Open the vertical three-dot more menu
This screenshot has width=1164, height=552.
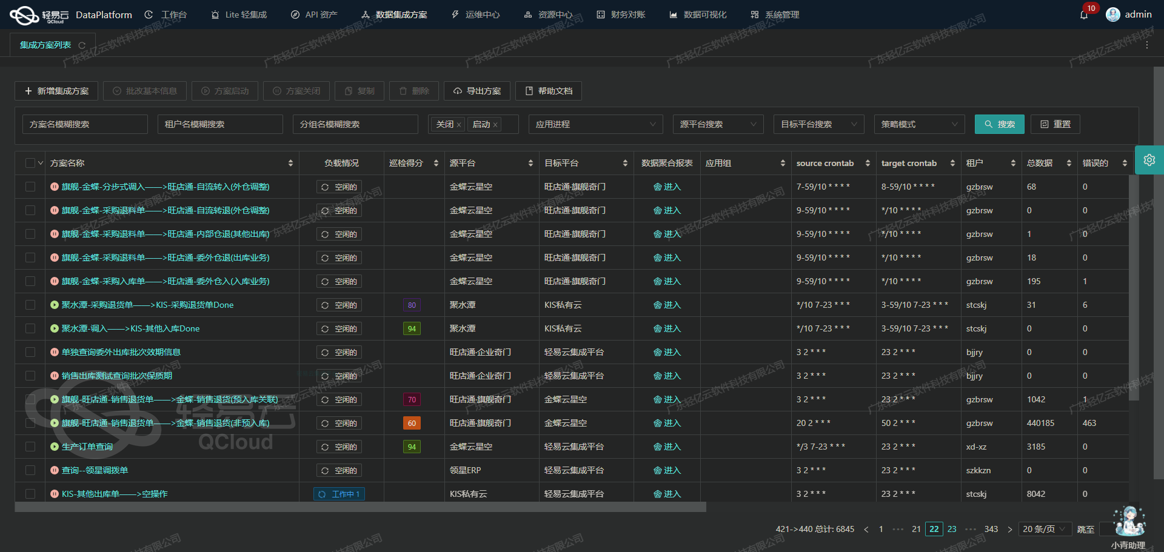[1146, 45]
